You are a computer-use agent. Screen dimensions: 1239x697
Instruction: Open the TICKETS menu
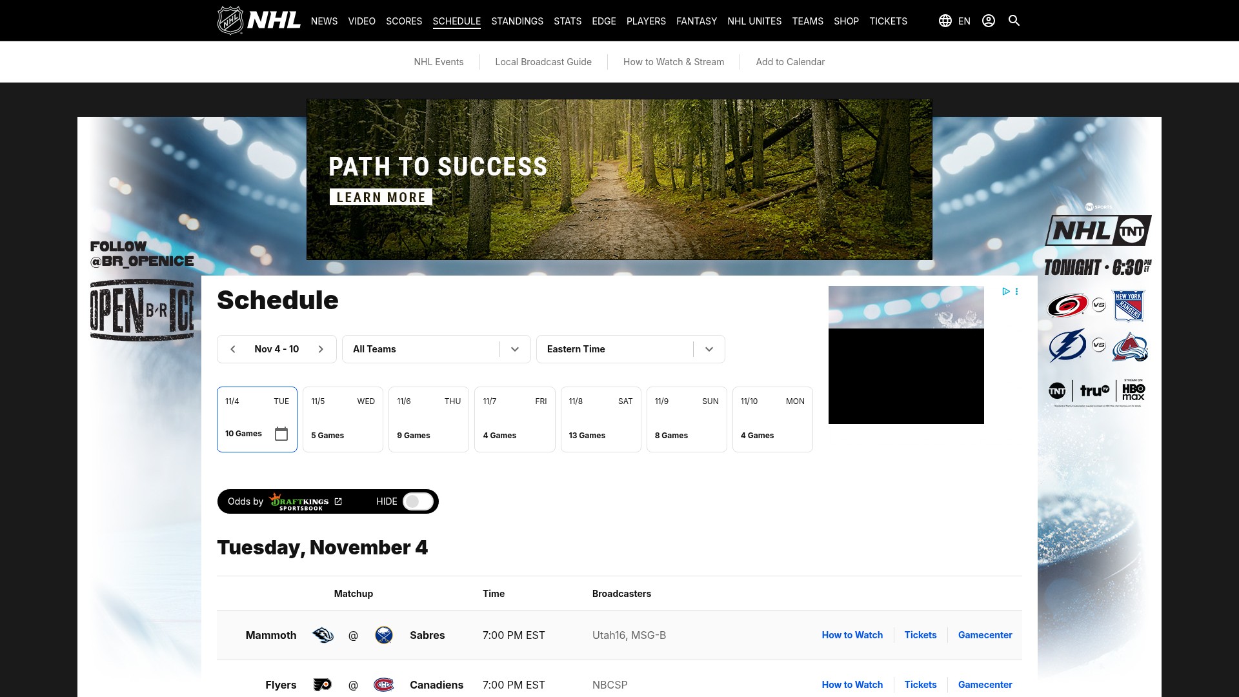(888, 21)
